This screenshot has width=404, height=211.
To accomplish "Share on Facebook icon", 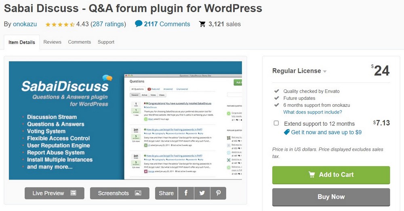I will [x=186, y=193].
